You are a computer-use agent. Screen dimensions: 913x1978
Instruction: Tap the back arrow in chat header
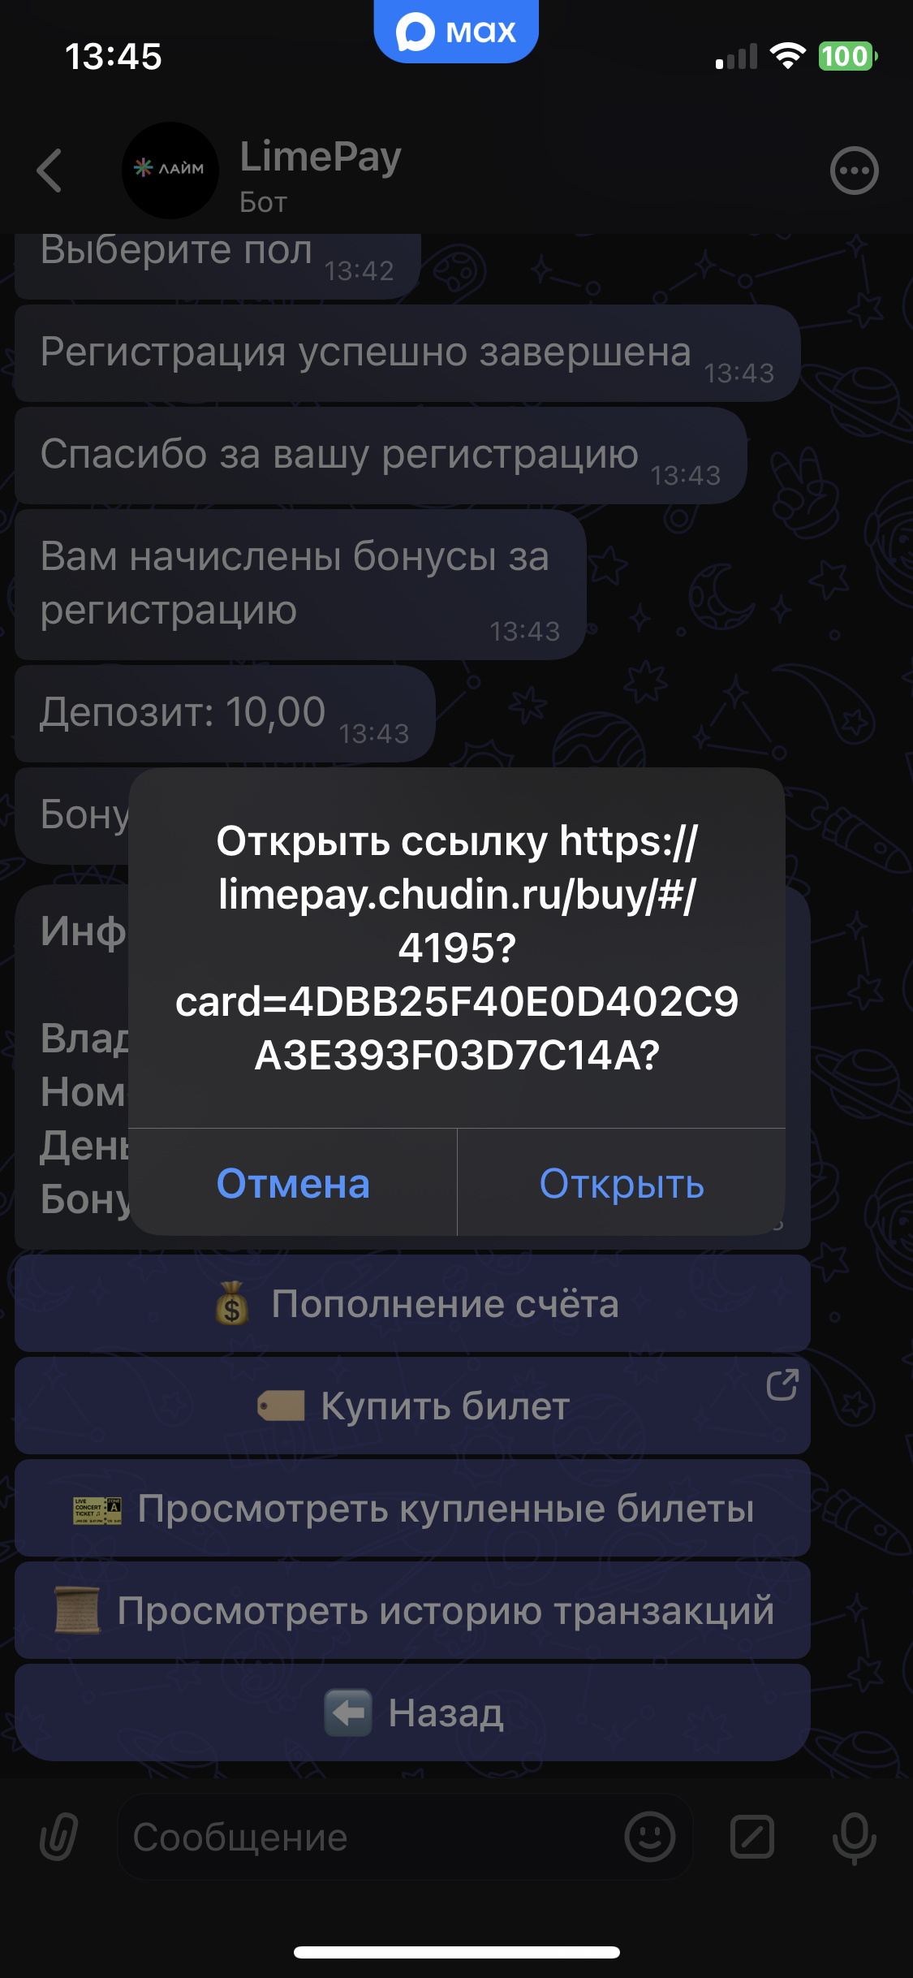tap(50, 171)
